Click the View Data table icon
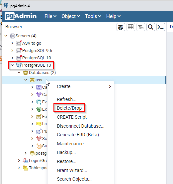The width and height of the screenshot is (173, 184). coord(131,27)
